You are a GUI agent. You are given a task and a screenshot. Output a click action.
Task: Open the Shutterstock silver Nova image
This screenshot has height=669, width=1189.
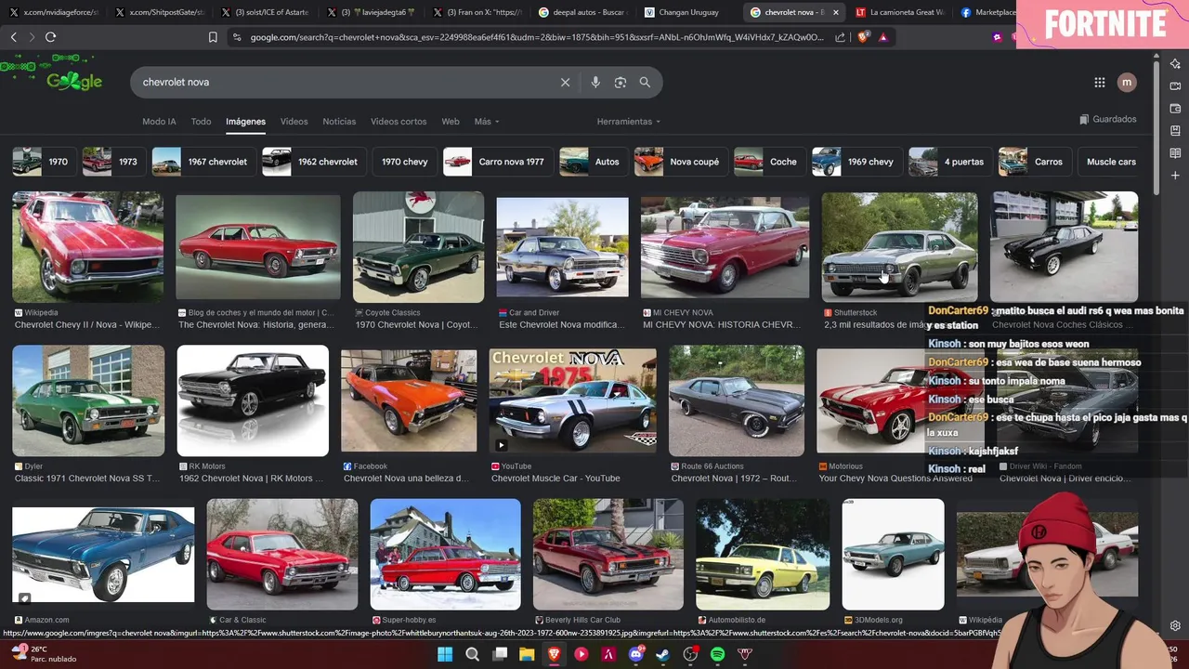[899, 247]
